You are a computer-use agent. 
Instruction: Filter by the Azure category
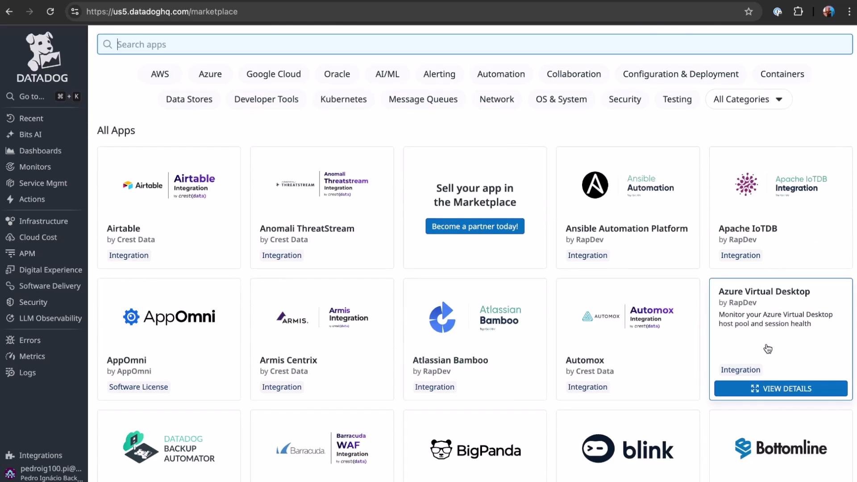pyautogui.click(x=210, y=74)
